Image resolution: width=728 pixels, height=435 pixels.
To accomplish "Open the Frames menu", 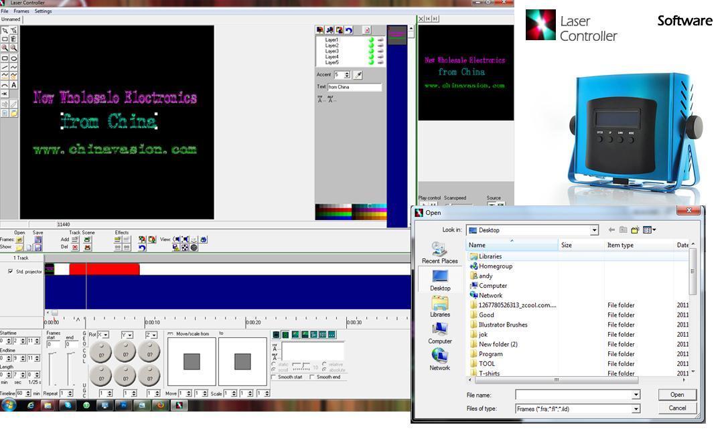I will click(21, 11).
